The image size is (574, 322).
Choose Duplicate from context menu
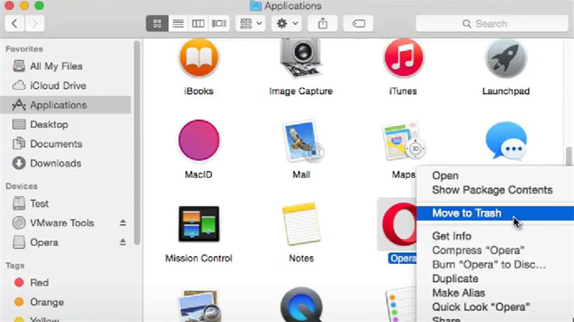(495, 279)
